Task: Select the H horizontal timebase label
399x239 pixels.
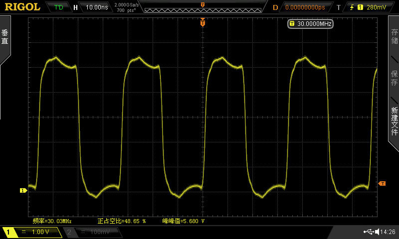Action: tap(75, 7)
